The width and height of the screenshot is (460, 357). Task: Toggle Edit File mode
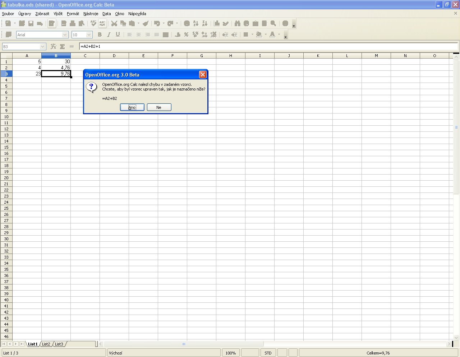[52, 23]
